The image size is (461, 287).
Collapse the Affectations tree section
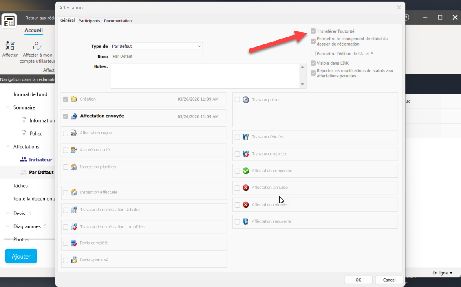[x=8, y=147]
